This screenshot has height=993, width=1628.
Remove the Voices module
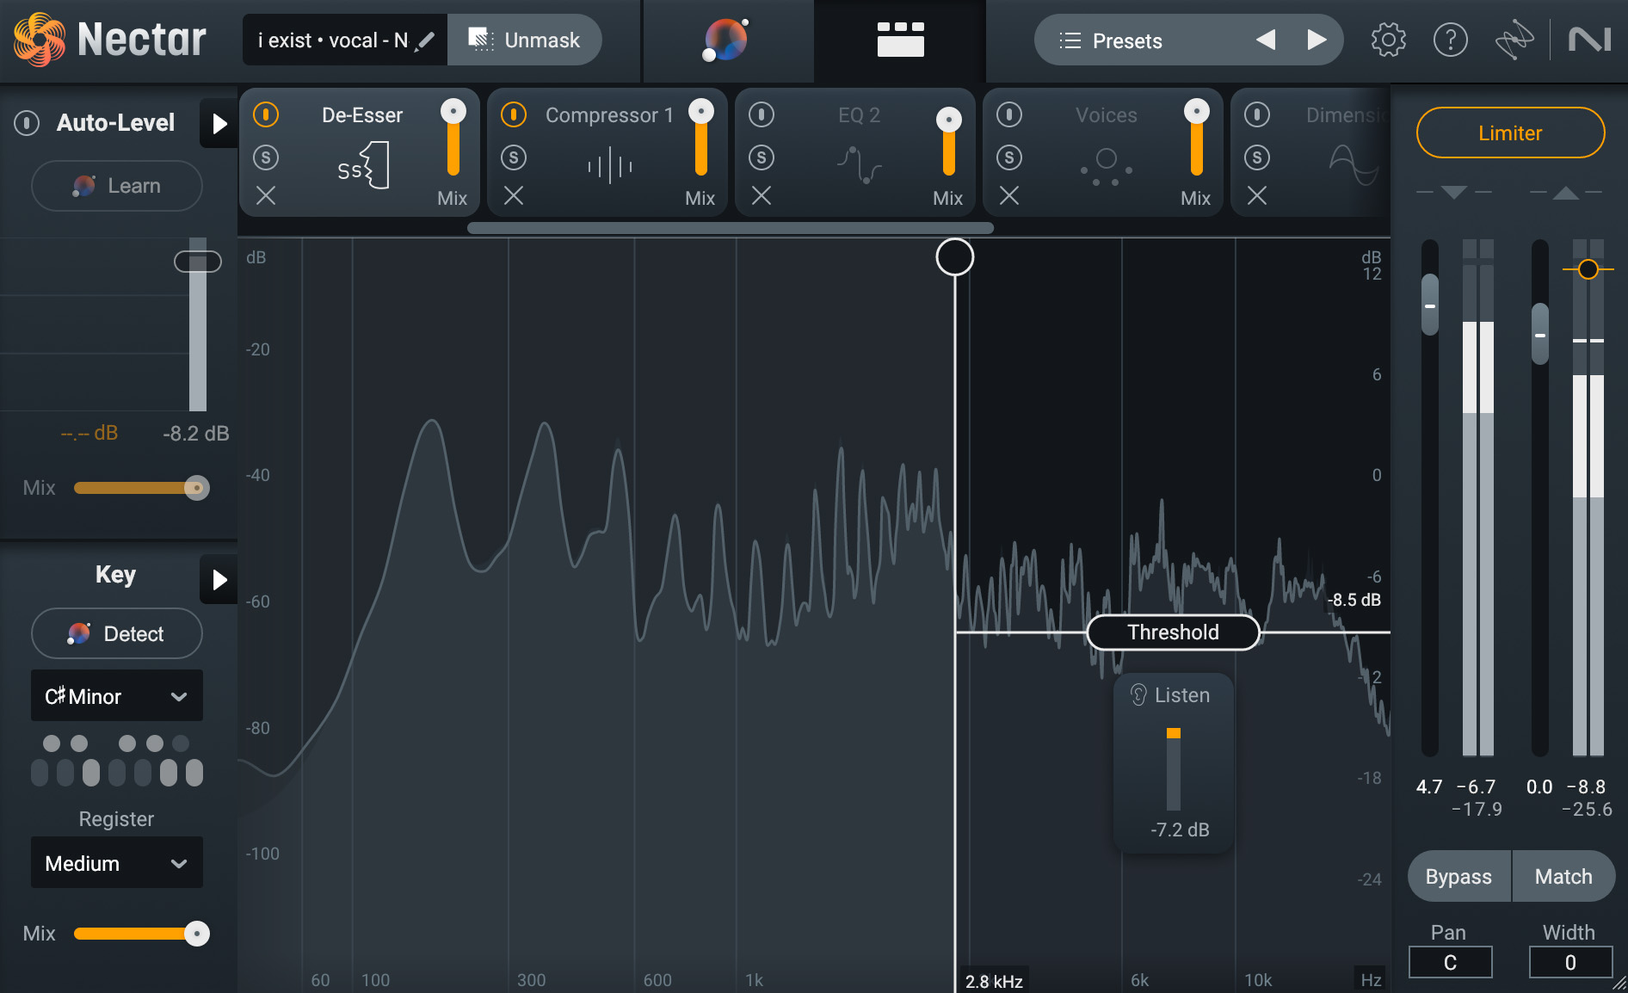pos(1009,196)
